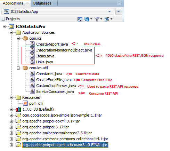Screen dimensions: 170x151
Task: Click the json-simple jar library icon
Action: pos(18,115)
